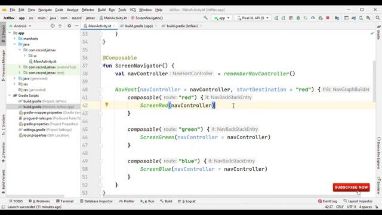Image resolution: width=382 pixels, height=215 pixels.
Task: Toggle the Terminal tool window
Action: 65,201
